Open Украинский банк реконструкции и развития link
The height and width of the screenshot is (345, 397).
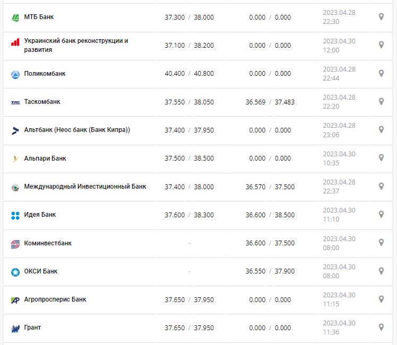(x=76, y=45)
